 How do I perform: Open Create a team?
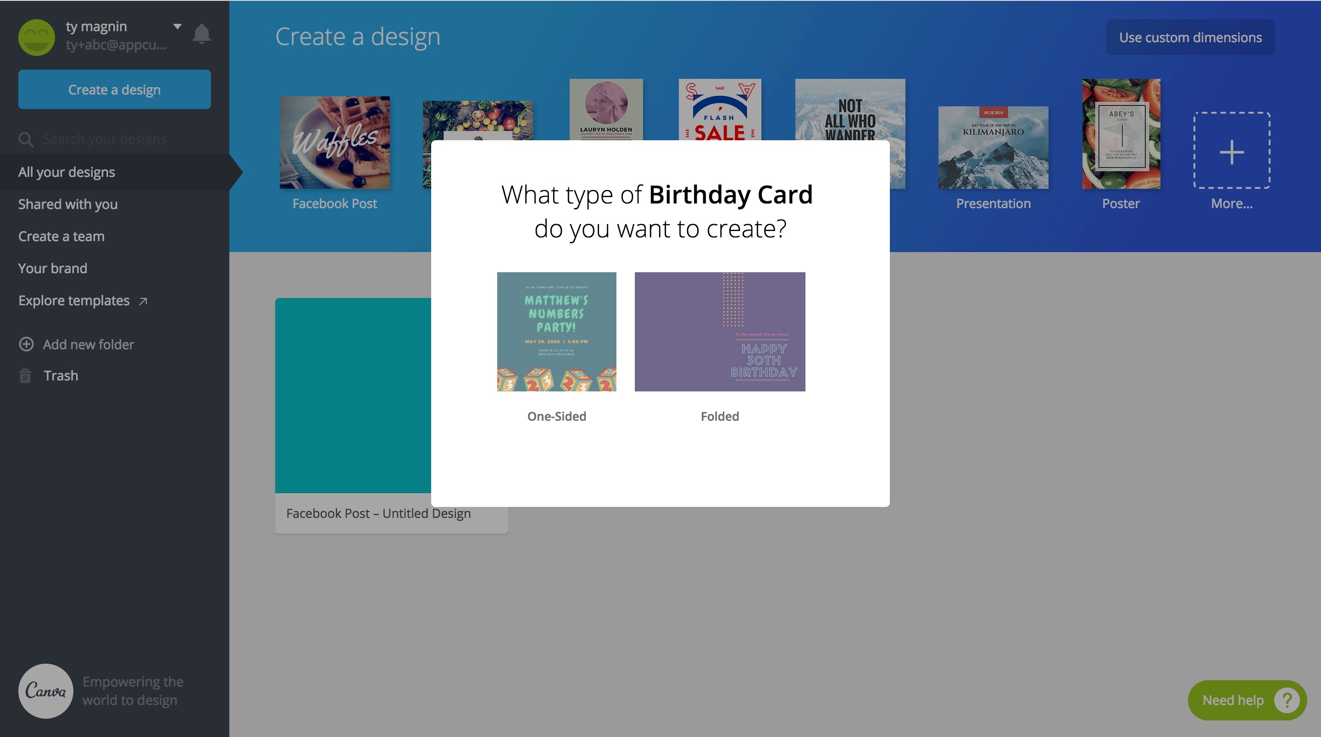pyautogui.click(x=61, y=236)
